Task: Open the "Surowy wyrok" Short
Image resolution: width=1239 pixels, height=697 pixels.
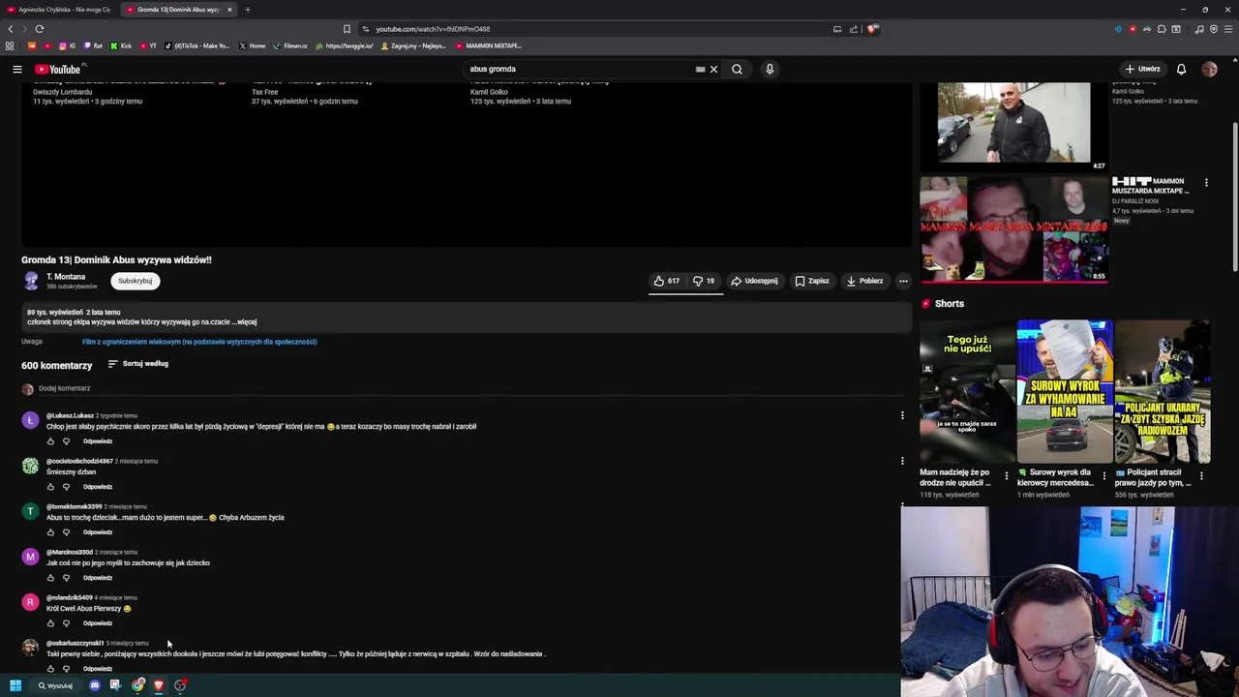Action: point(1064,392)
